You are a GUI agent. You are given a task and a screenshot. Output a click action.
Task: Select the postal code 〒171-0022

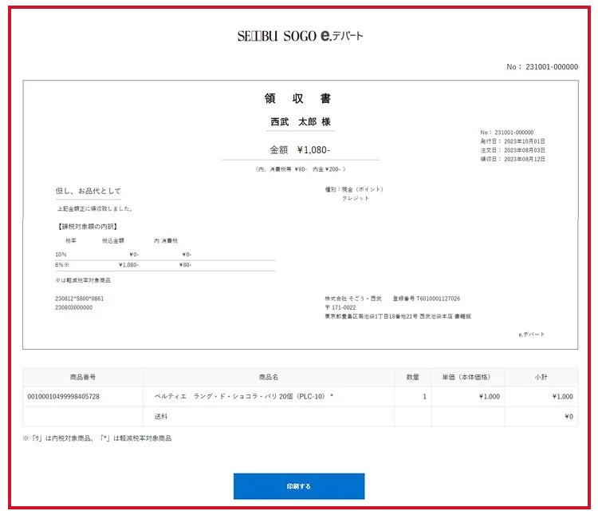340,307
